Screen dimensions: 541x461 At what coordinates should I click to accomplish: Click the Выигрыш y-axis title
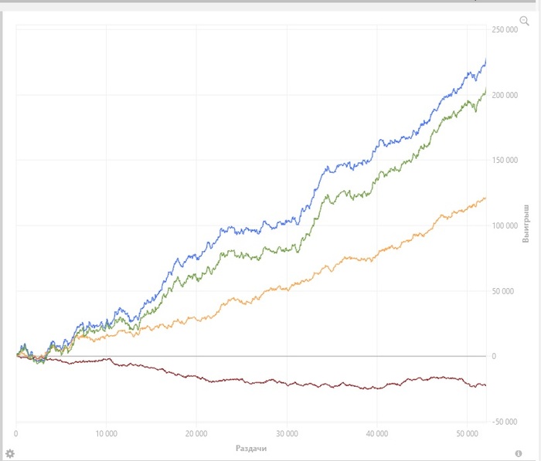[526, 224]
